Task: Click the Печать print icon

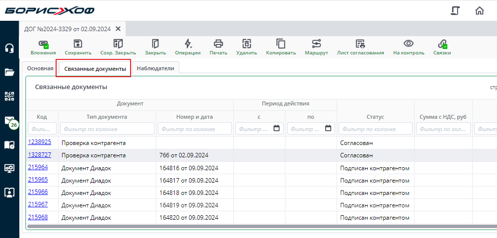Action: pos(218,44)
